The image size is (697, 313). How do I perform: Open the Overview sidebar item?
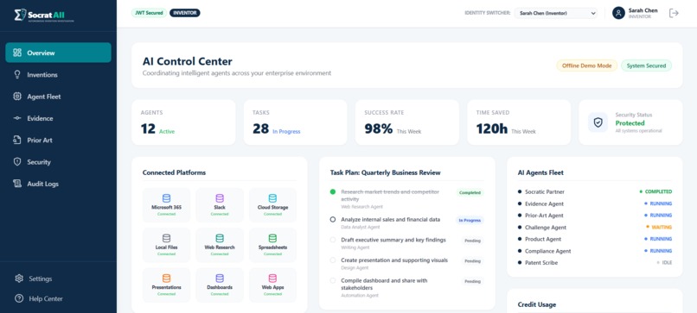[x=58, y=53]
